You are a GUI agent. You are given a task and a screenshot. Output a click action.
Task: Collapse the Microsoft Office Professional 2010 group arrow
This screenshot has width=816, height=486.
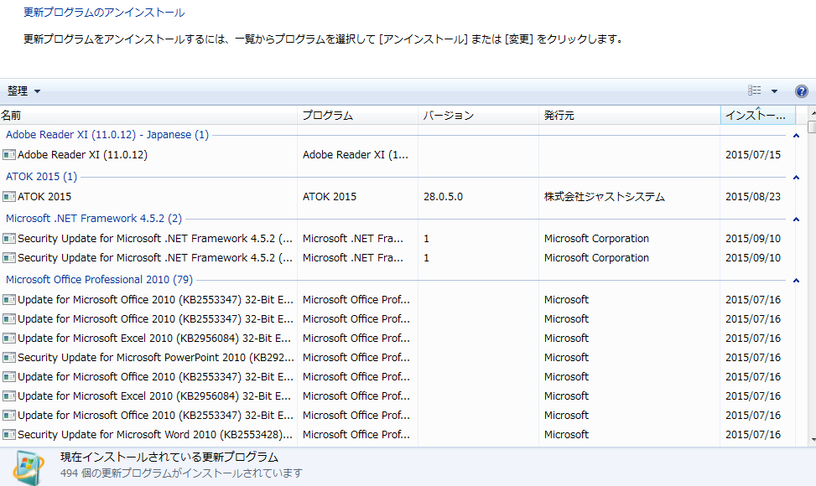796,281
